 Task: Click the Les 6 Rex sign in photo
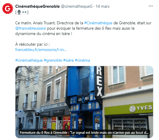(84, 99)
